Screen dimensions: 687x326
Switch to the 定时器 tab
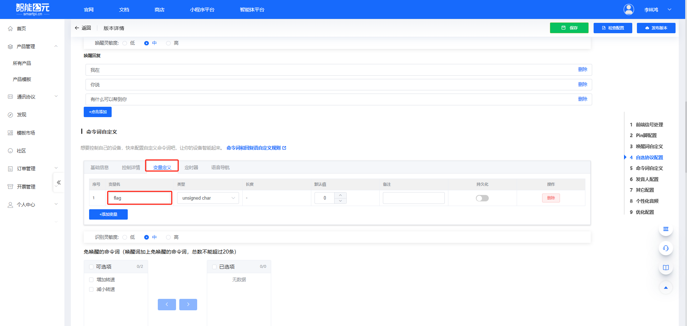click(x=191, y=167)
